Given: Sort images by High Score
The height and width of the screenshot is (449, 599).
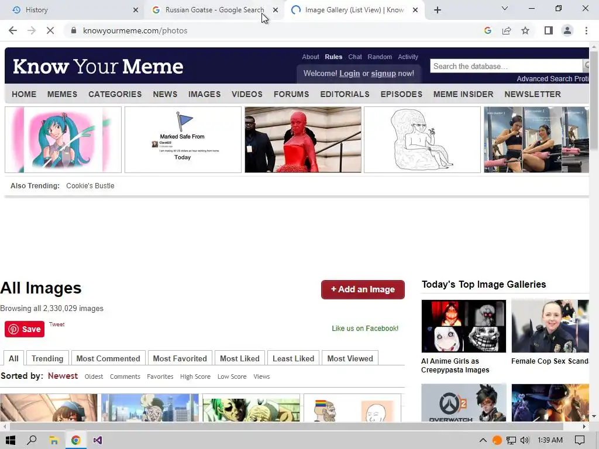Looking at the screenshot, I should click(x=195, y=377).
